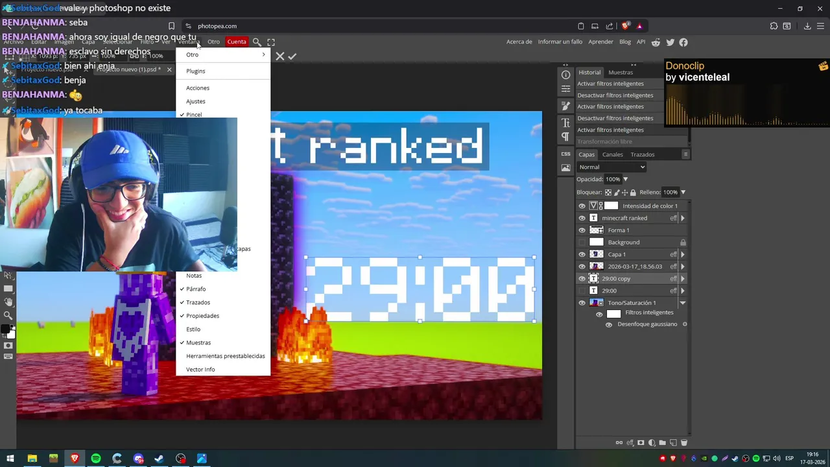Hide the Capa 1 layer
The image size is (830, 467).
(x=582, y=254)
